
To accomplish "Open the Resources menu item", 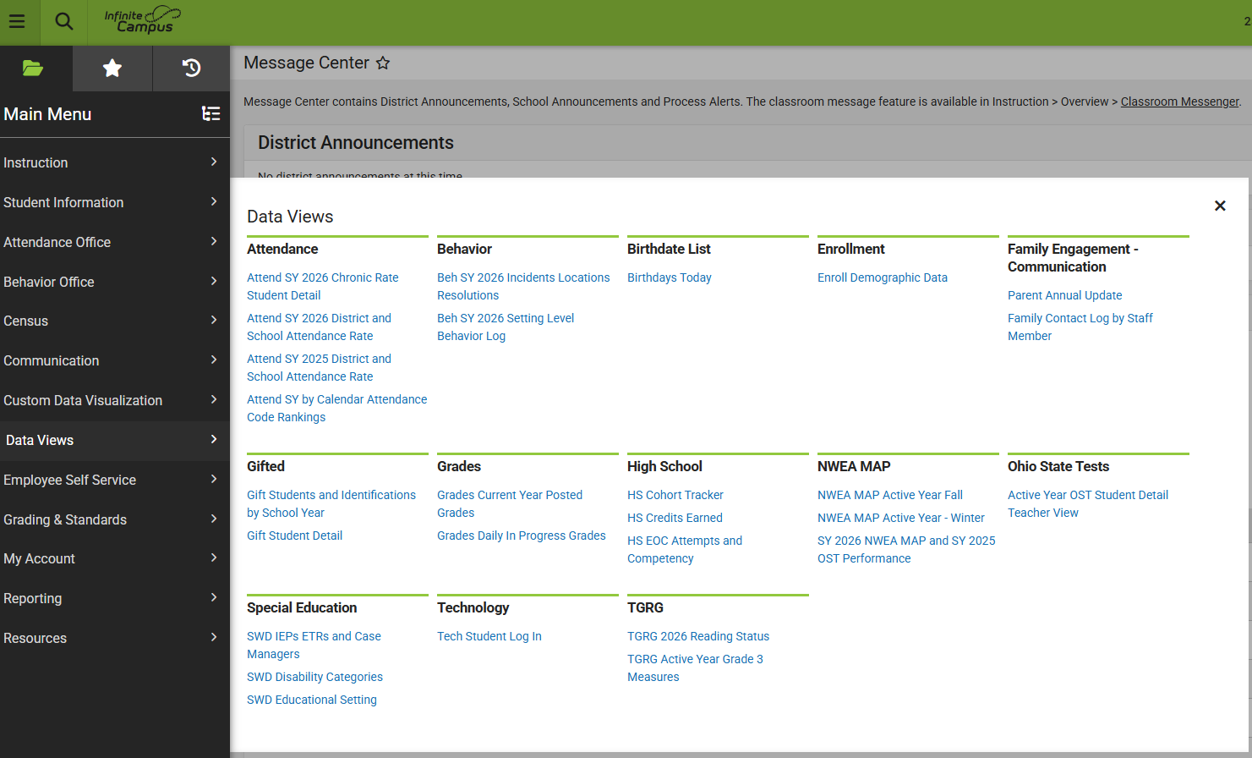I will pyautogui.click(x=115, y=638).
